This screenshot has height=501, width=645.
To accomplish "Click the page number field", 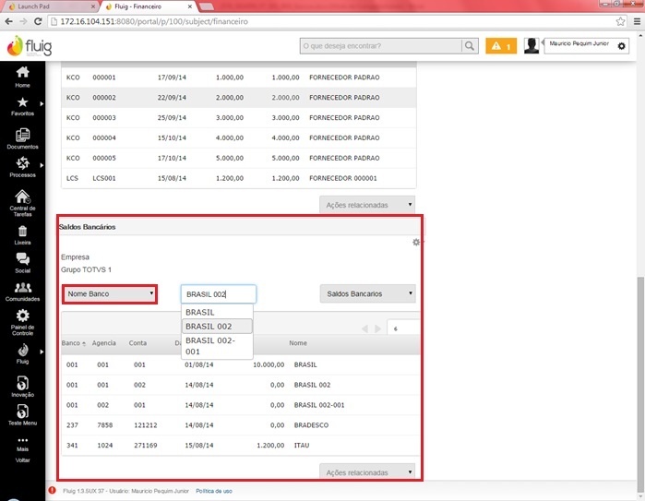I will click(x=403, y=328).
